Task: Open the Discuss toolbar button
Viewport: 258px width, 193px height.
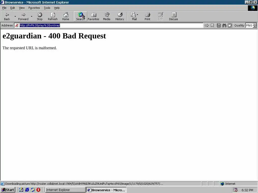Action: pos(173,16)
